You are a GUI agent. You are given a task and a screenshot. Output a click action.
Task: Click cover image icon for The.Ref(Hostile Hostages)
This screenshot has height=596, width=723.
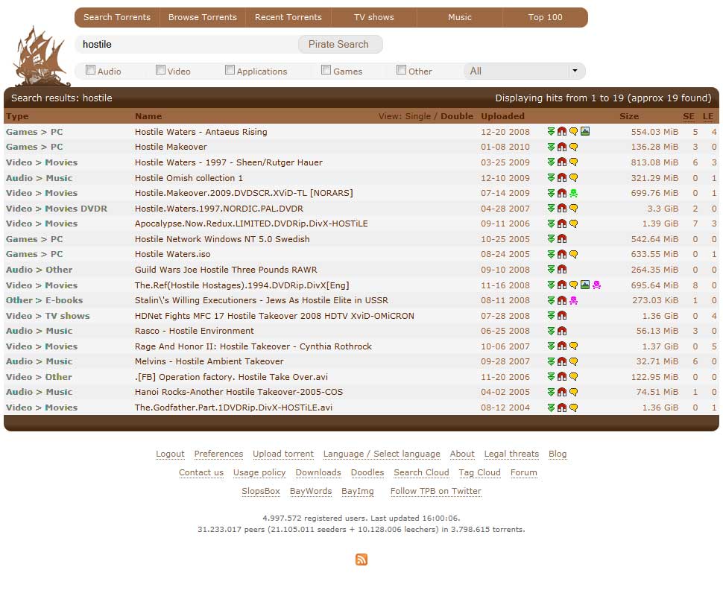(x=585, y=285)
